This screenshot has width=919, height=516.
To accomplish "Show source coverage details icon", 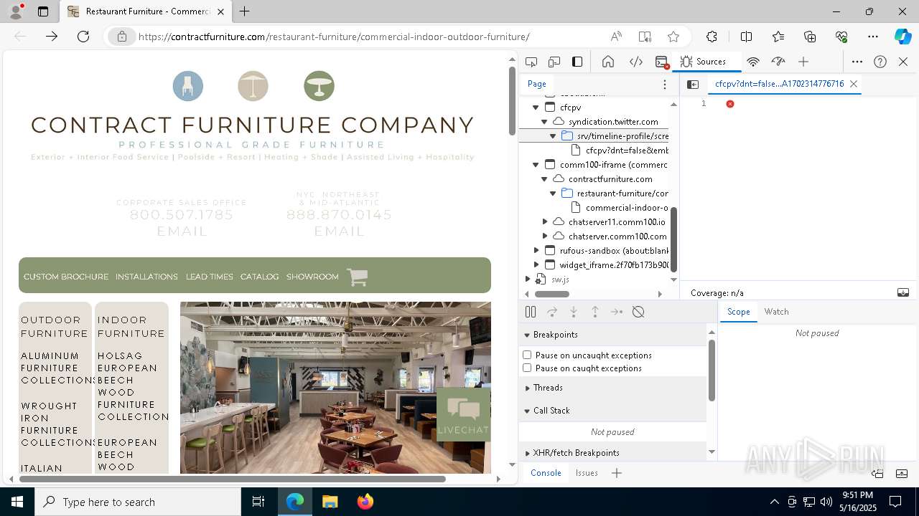I will [903, 292].
